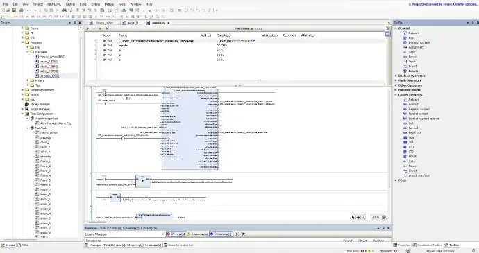
Task: Select MainTask in the Devices tree
Action: tap(38, 128)
